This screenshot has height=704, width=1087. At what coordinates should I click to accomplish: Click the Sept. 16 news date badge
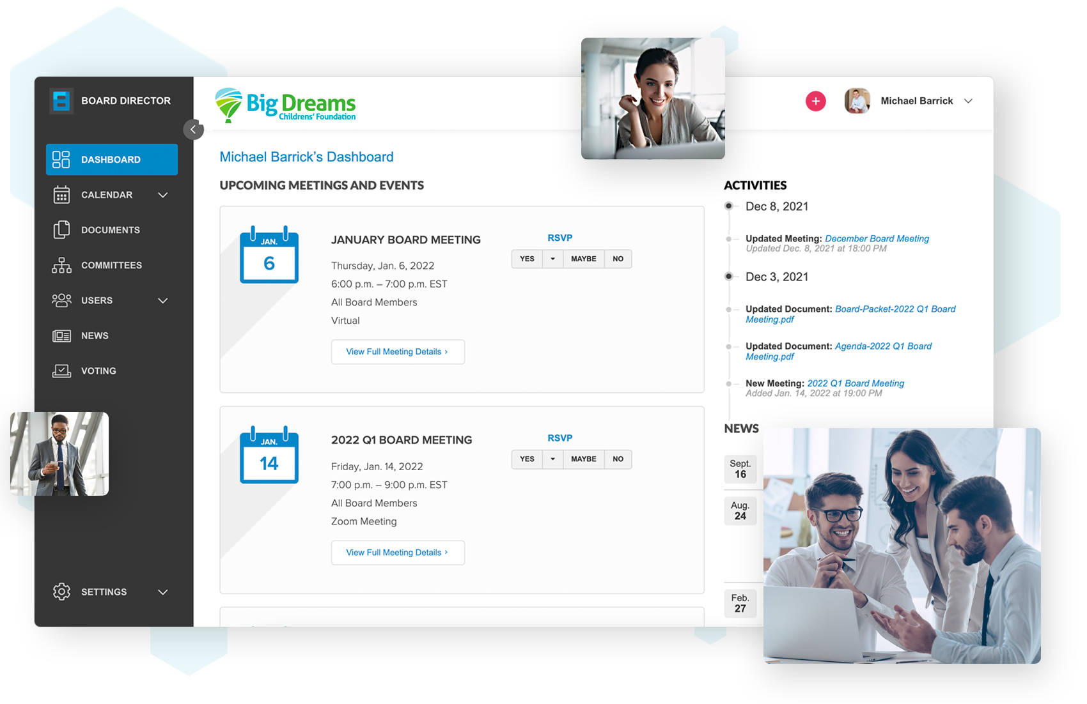point(740,469)
